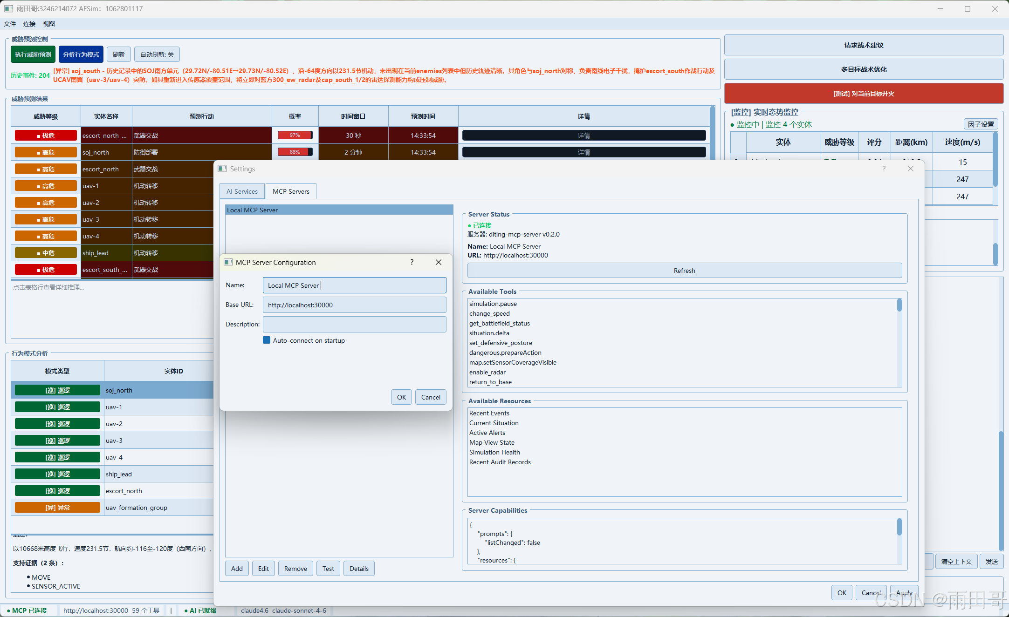The height and width of the screenshot is (617, 1009).
Task: Click the MCP Server Configuration help question mark
Action: (x=412, y=262)
